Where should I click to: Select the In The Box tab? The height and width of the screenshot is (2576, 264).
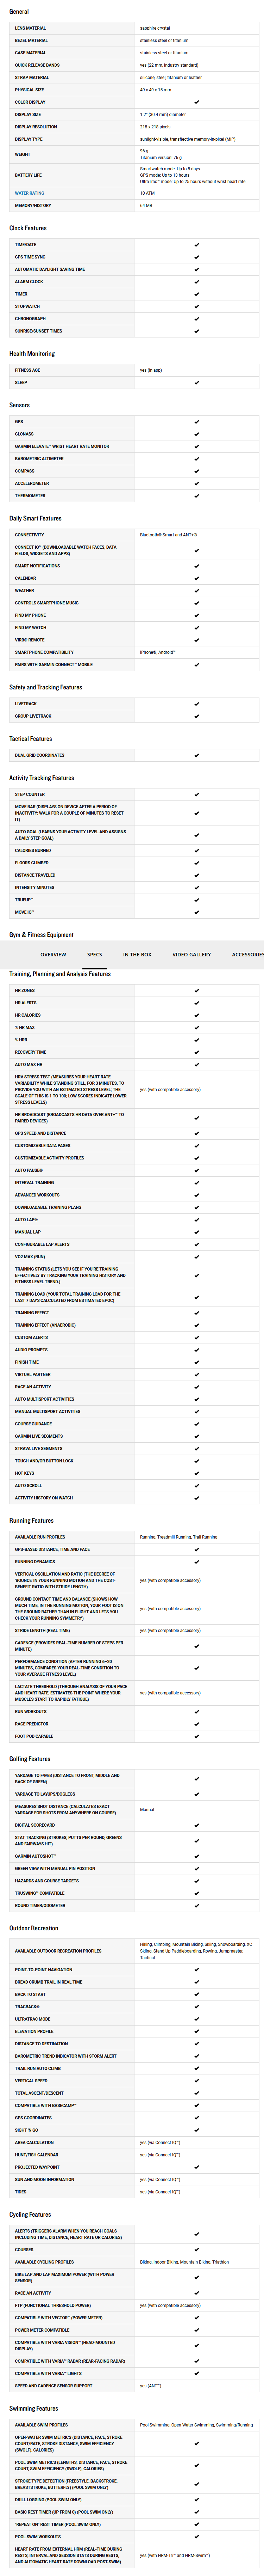click(137, 954)
